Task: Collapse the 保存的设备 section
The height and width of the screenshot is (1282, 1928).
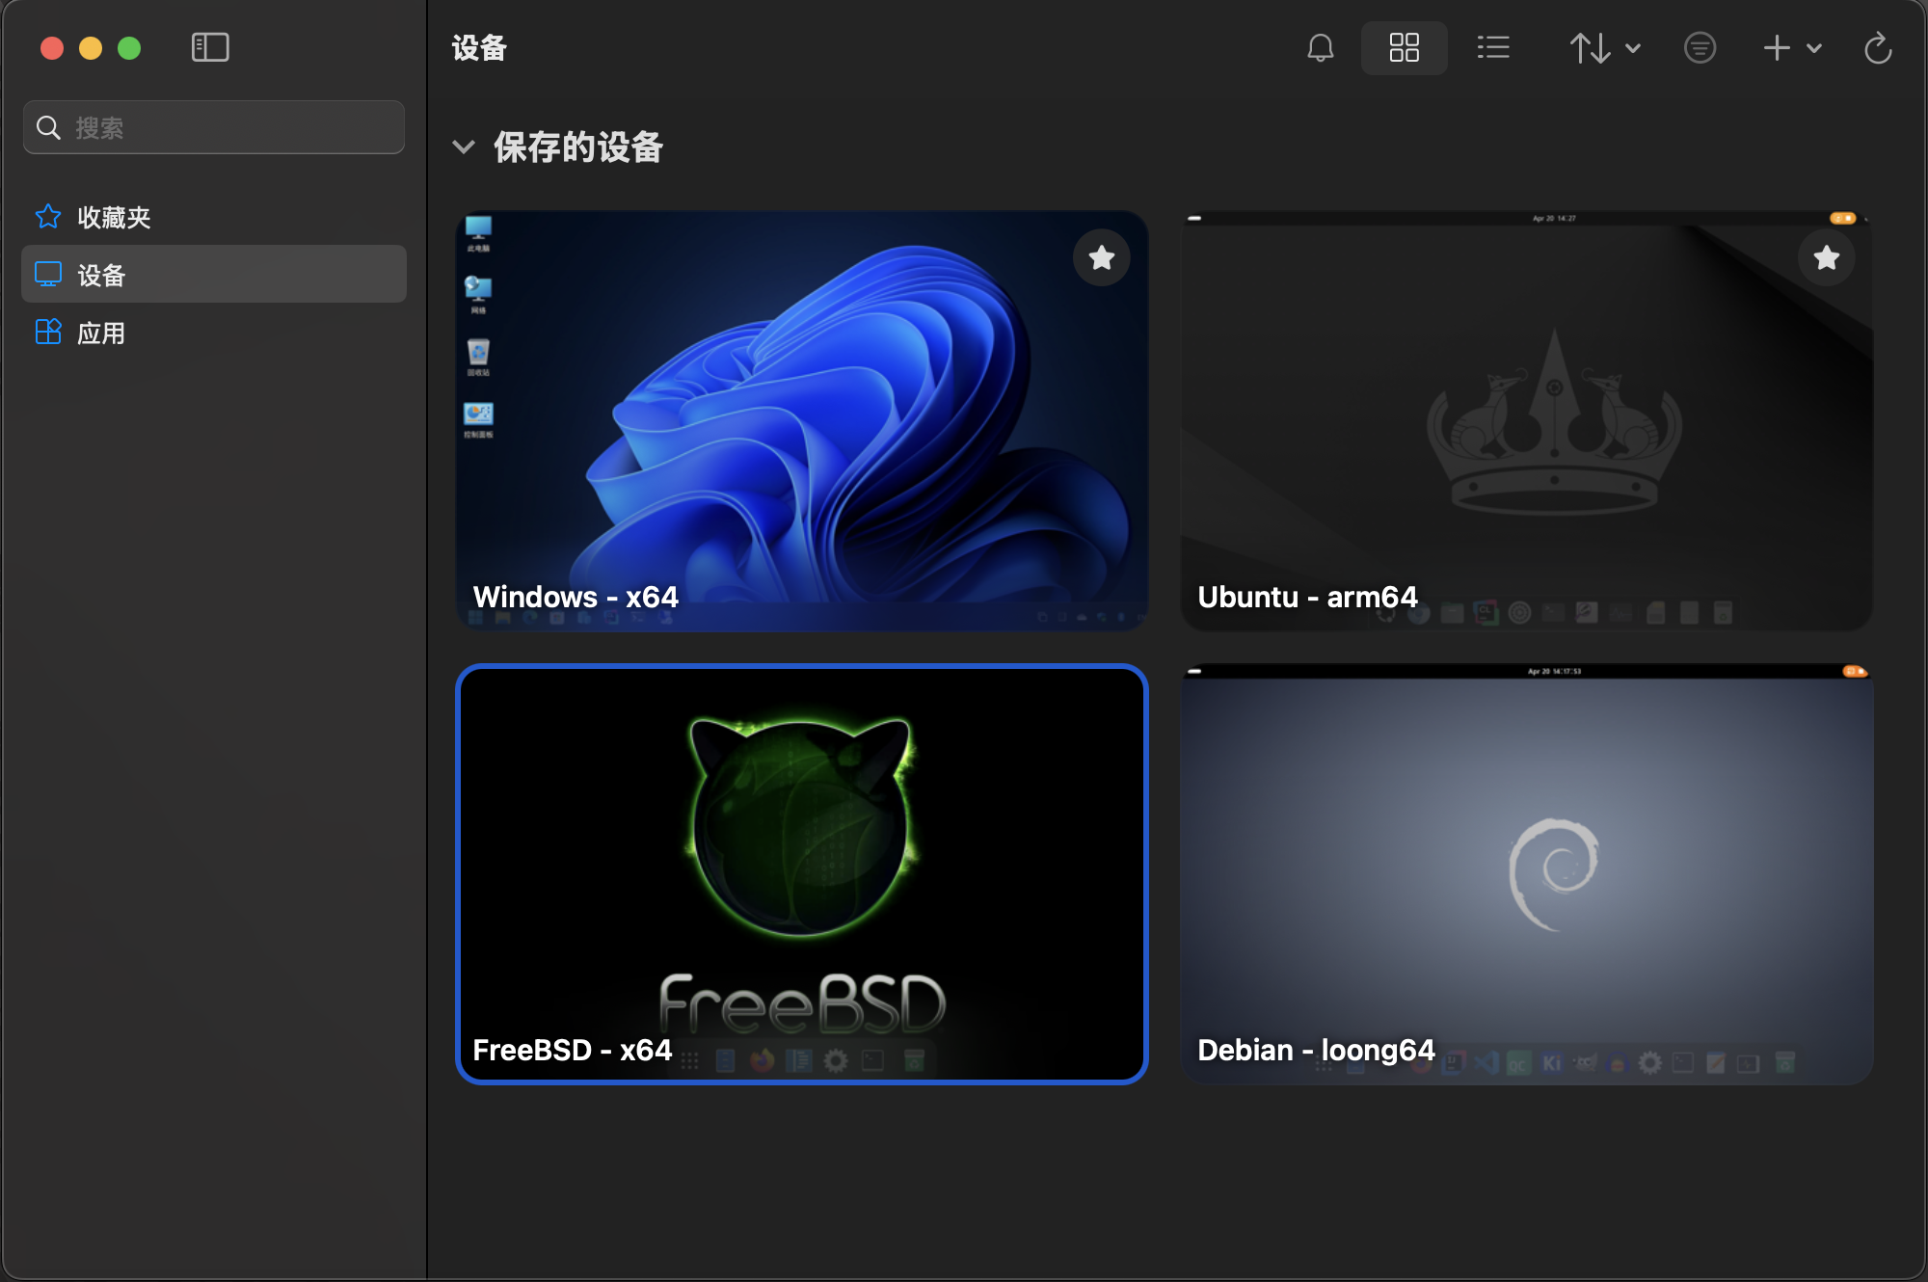Action: (464, 147)
